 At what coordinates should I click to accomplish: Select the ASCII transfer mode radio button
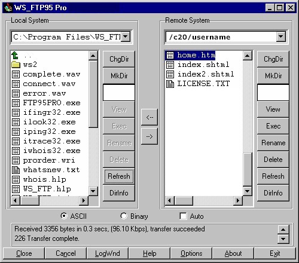(64, 216)
